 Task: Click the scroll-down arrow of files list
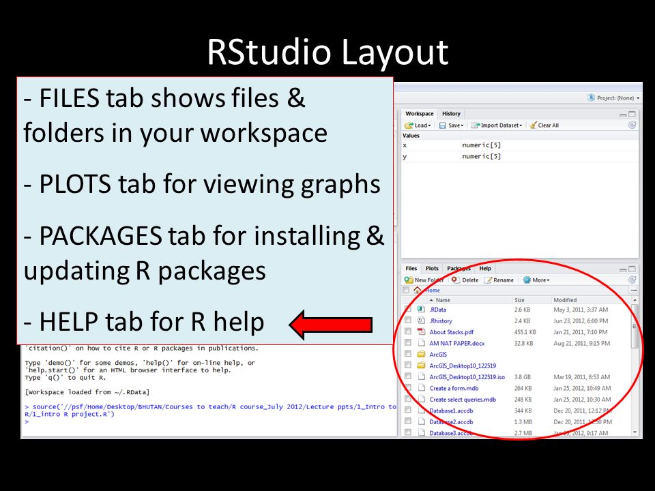click(x=635, y=432)
